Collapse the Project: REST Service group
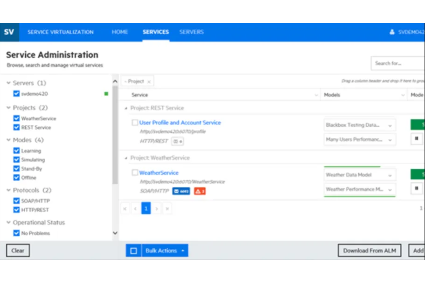This screenshot has height=283, width=425. 125,108
